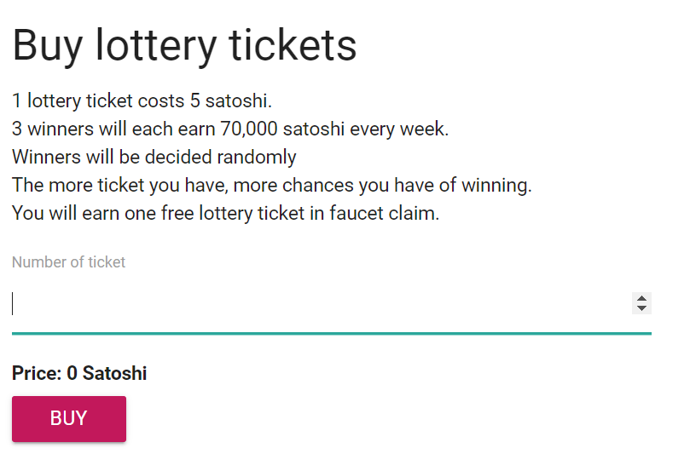Viewport: 690px width, 471px height.
Task: Click the 'The more ticket you have' line
Action: tap(272, 185)
